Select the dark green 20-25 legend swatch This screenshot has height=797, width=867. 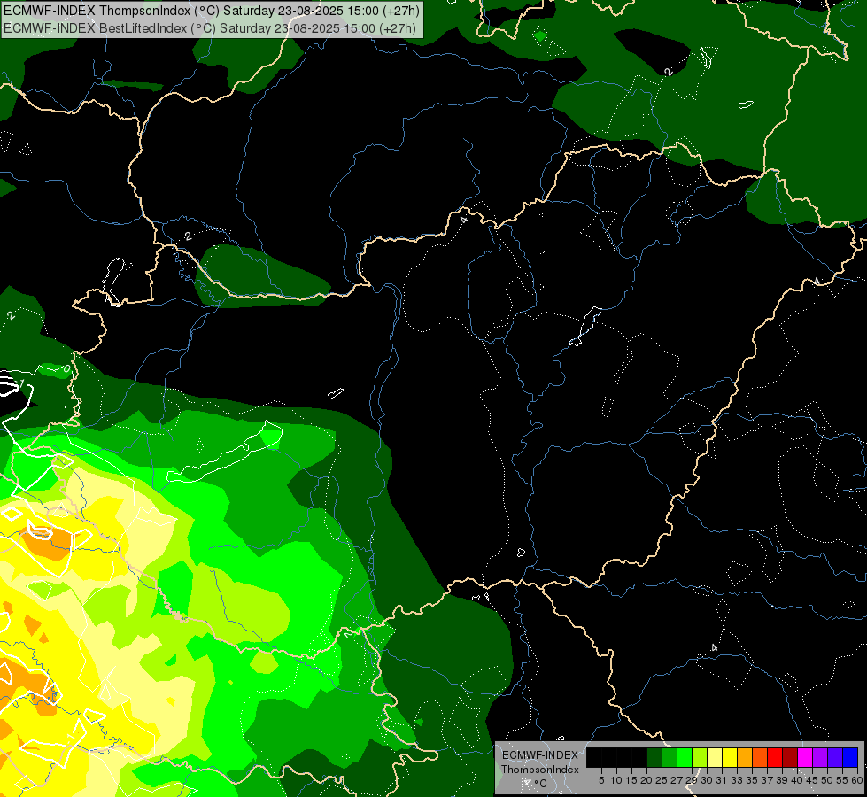[654, 757]
